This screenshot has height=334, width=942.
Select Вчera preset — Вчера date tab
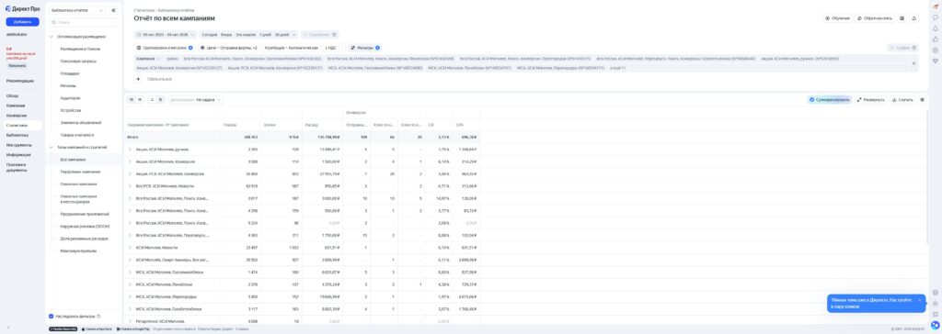click(226, 35)
